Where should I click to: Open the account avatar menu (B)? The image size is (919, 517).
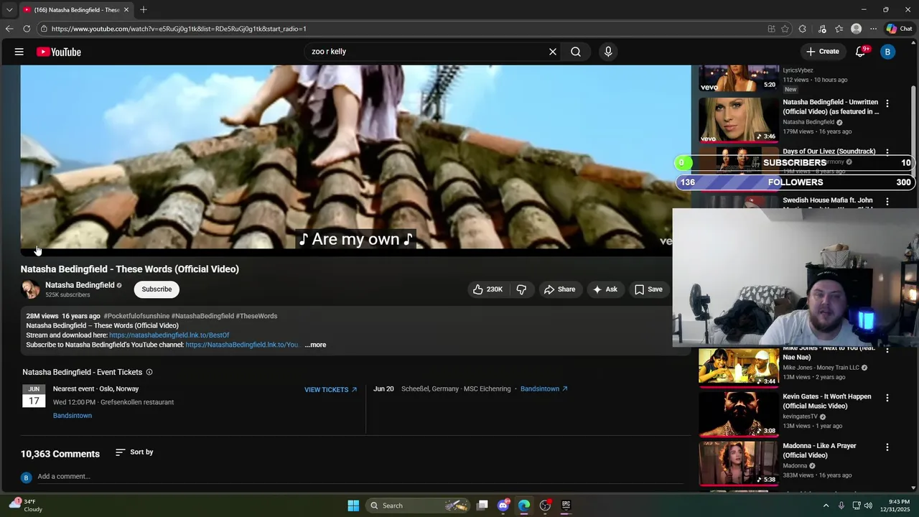tap(888, 52)
